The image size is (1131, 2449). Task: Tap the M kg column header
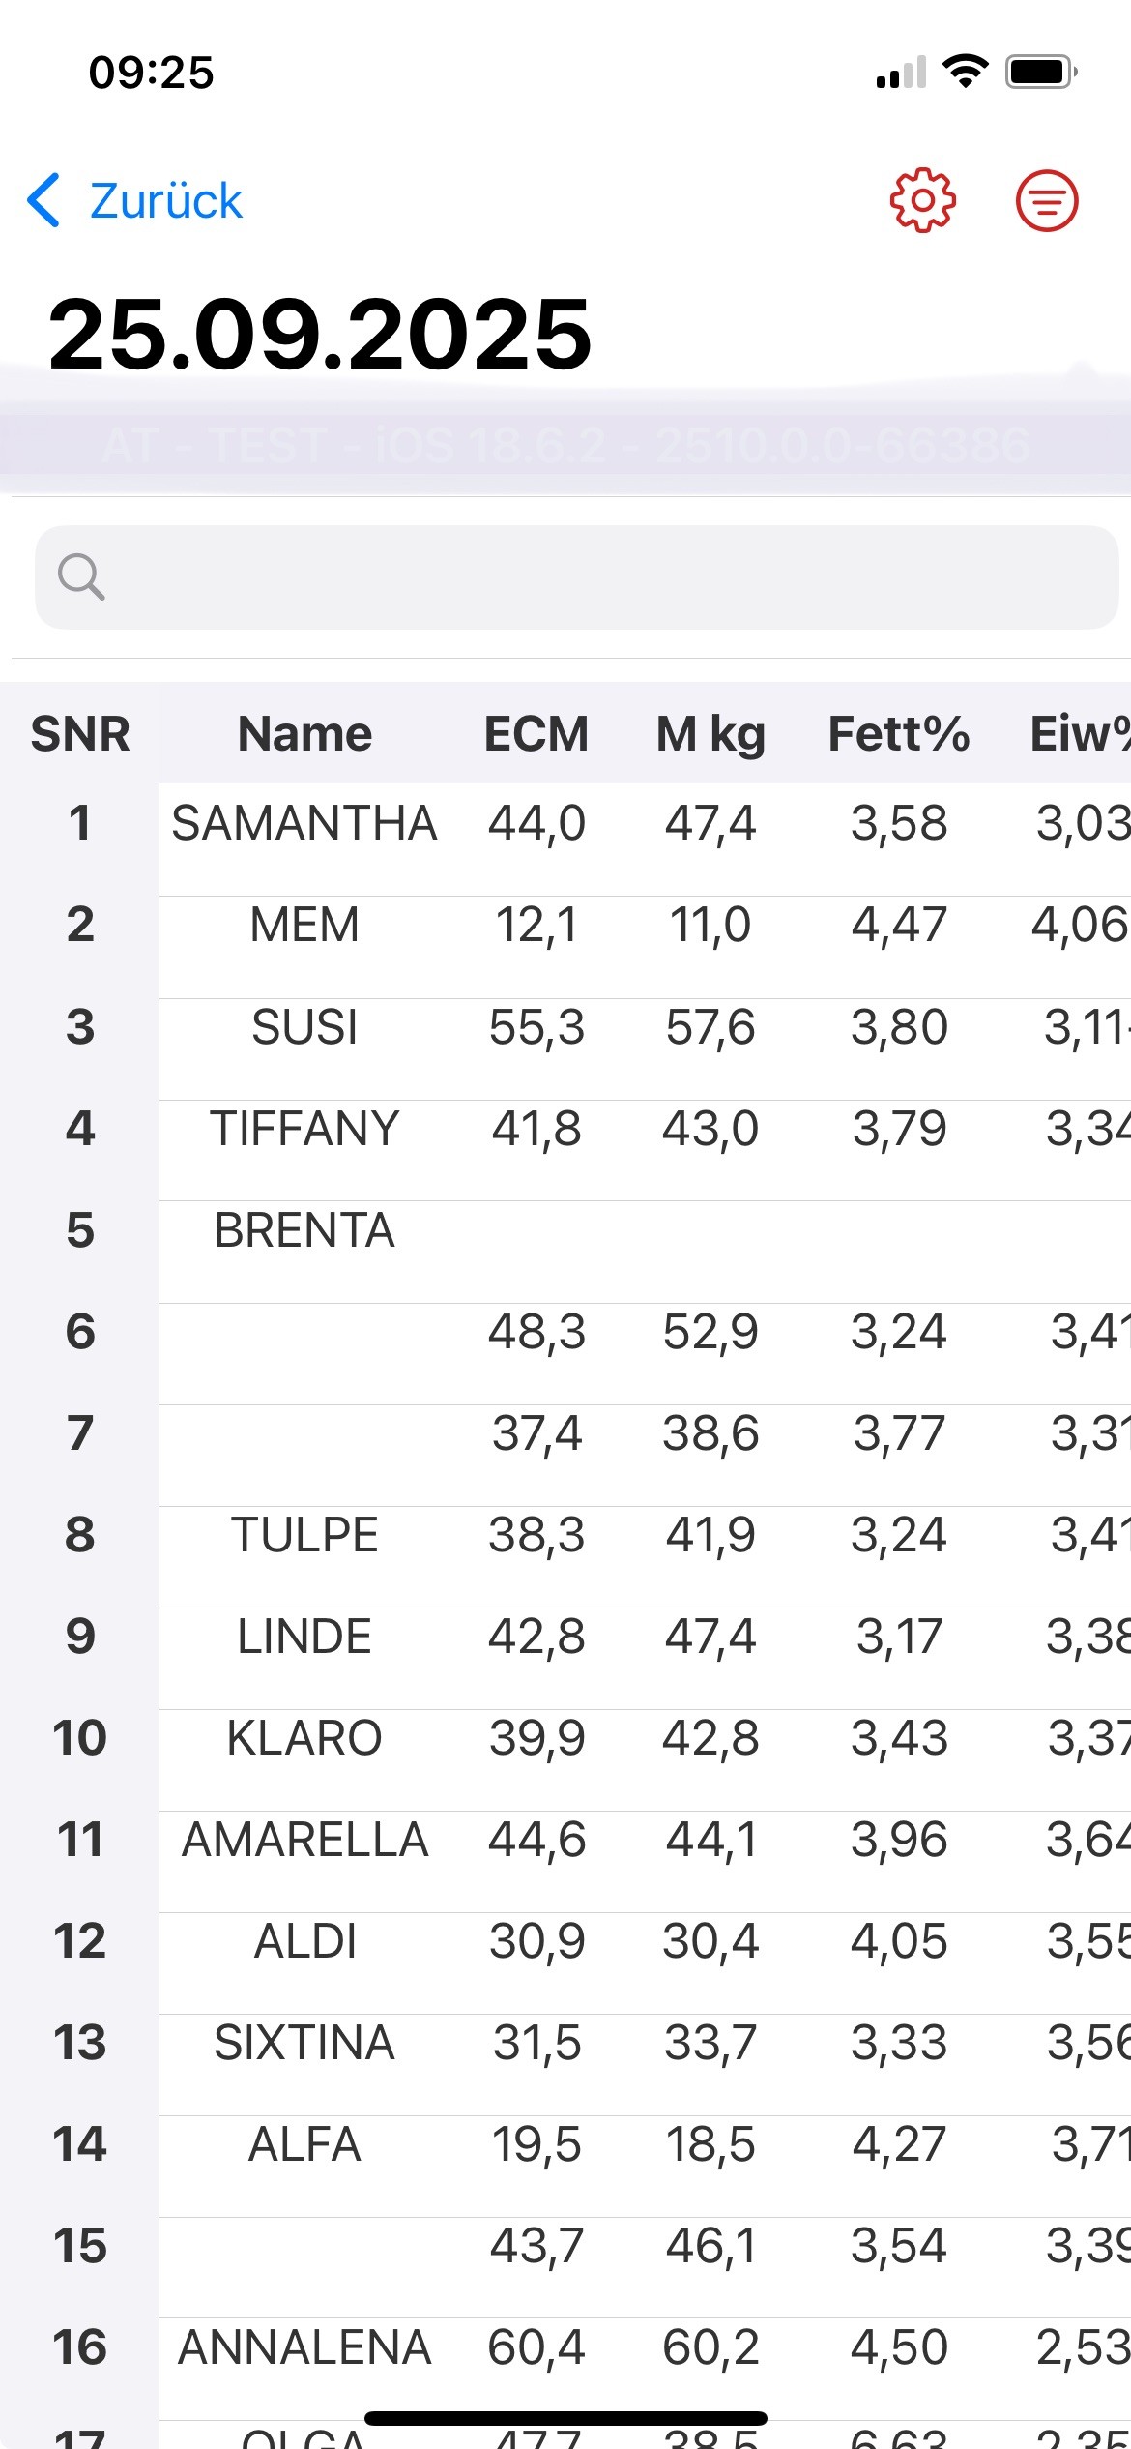click(710, 733)
